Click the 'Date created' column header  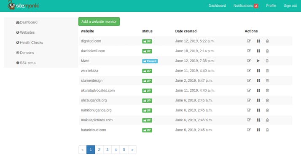point(186,31)
